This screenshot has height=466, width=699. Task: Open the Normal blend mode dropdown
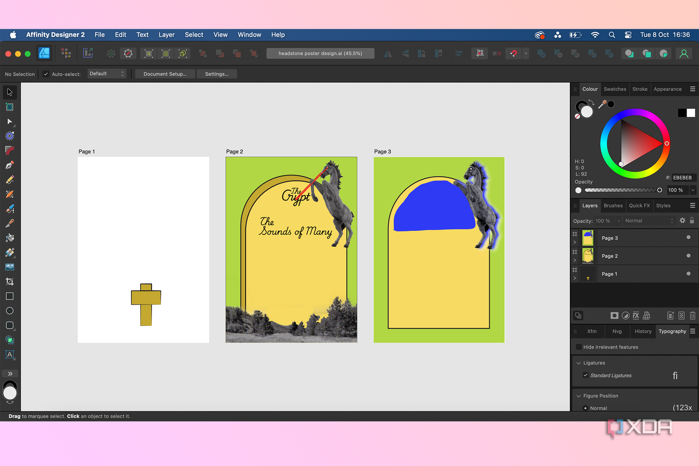point(648,220)
